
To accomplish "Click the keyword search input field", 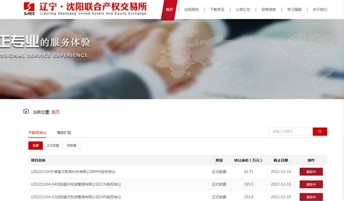I will (x=290, y=132).
